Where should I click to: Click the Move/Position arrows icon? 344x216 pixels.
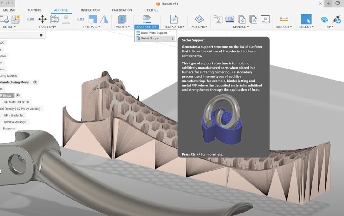43,19
